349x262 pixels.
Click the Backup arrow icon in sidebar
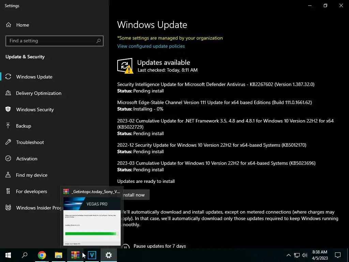8,126
